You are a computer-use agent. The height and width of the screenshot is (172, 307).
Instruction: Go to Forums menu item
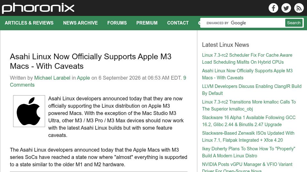117,23
